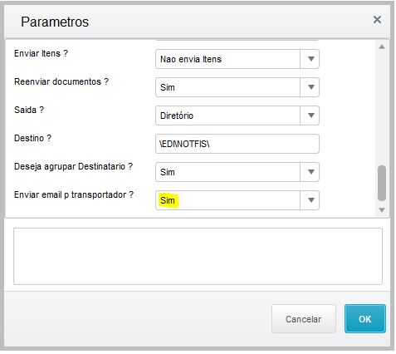Screen dimensions: 396x354
Task: Click the highlighted Sim email transportador value
Action: [168, 200]
